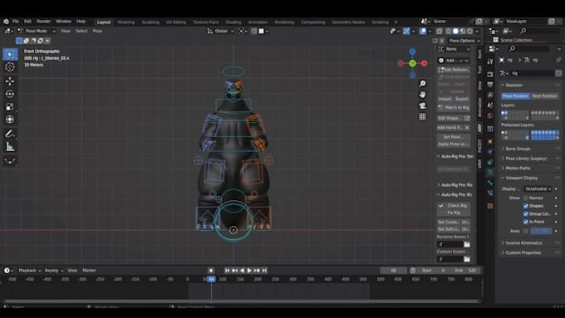Click the Match to Rig button
The width and height of the screenshot is (565, 318).
coord(454,108)
